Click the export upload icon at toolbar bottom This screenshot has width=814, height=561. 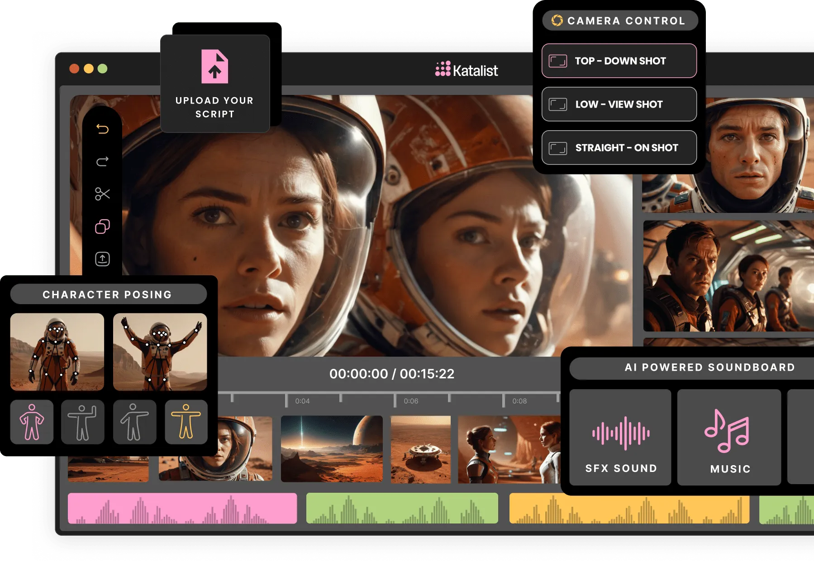(x=103, y=259)
